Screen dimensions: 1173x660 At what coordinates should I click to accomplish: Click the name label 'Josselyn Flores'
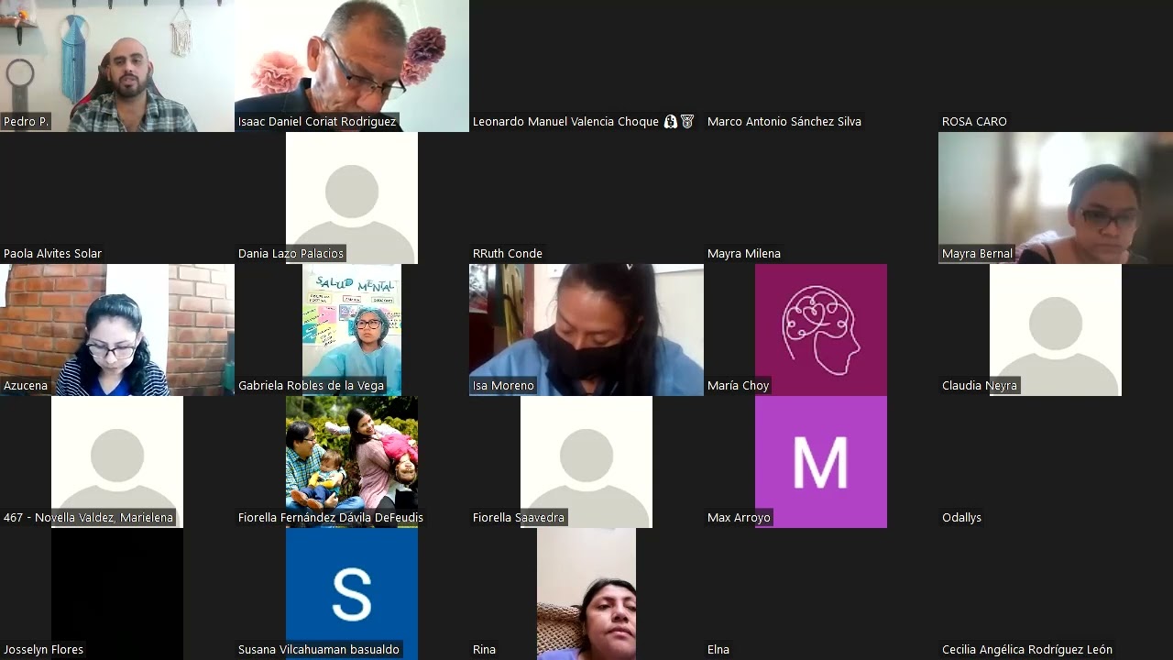43,649
